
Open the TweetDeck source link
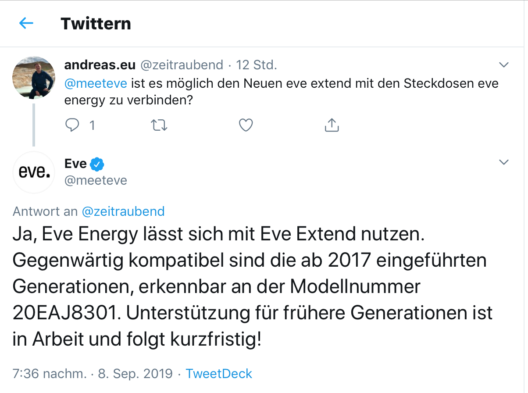click(219, 374)
